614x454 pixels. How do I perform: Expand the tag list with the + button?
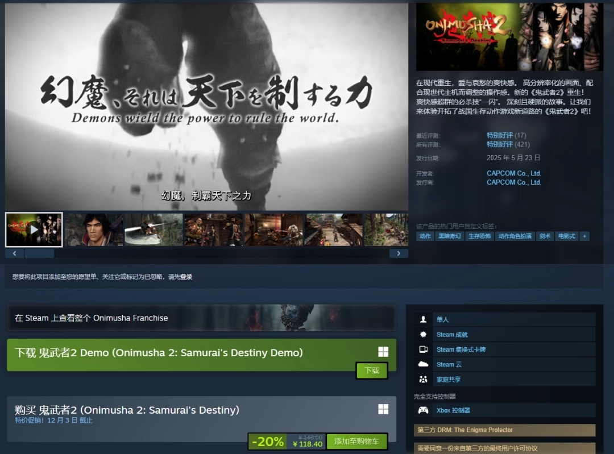(585, 236)
